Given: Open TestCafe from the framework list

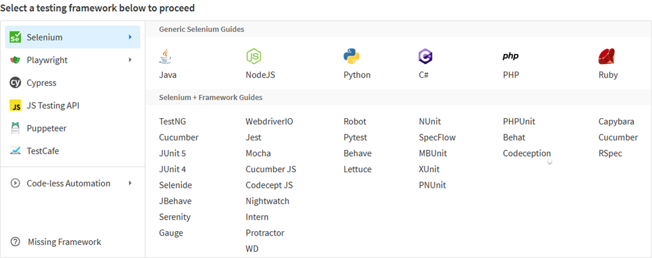Looking at the screenshot, I should 43,151.
